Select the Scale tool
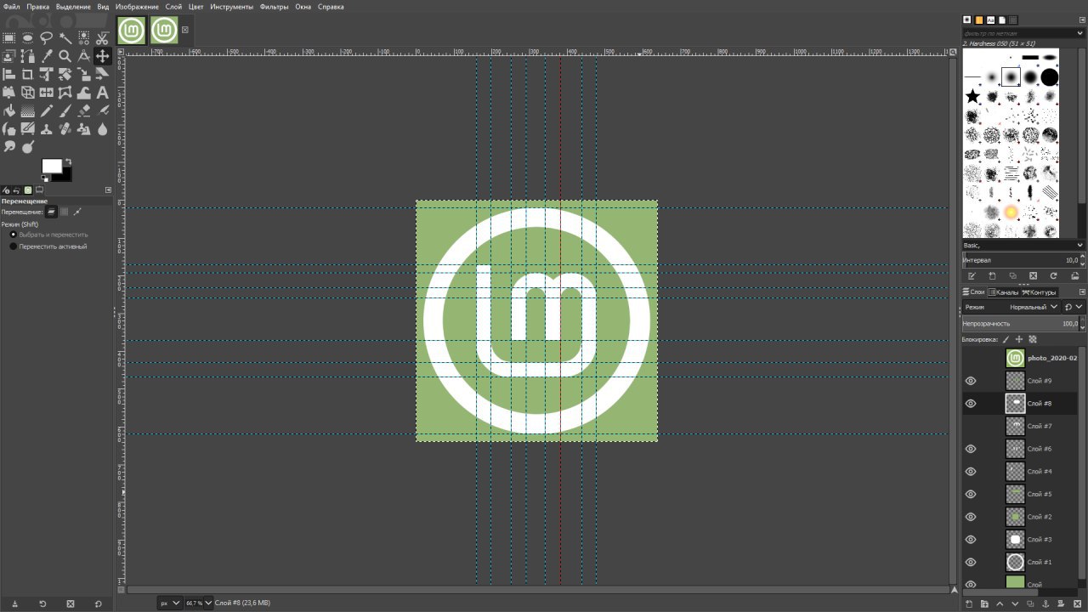The height and width of the screenshot is (612, 1088). (84, 75)
